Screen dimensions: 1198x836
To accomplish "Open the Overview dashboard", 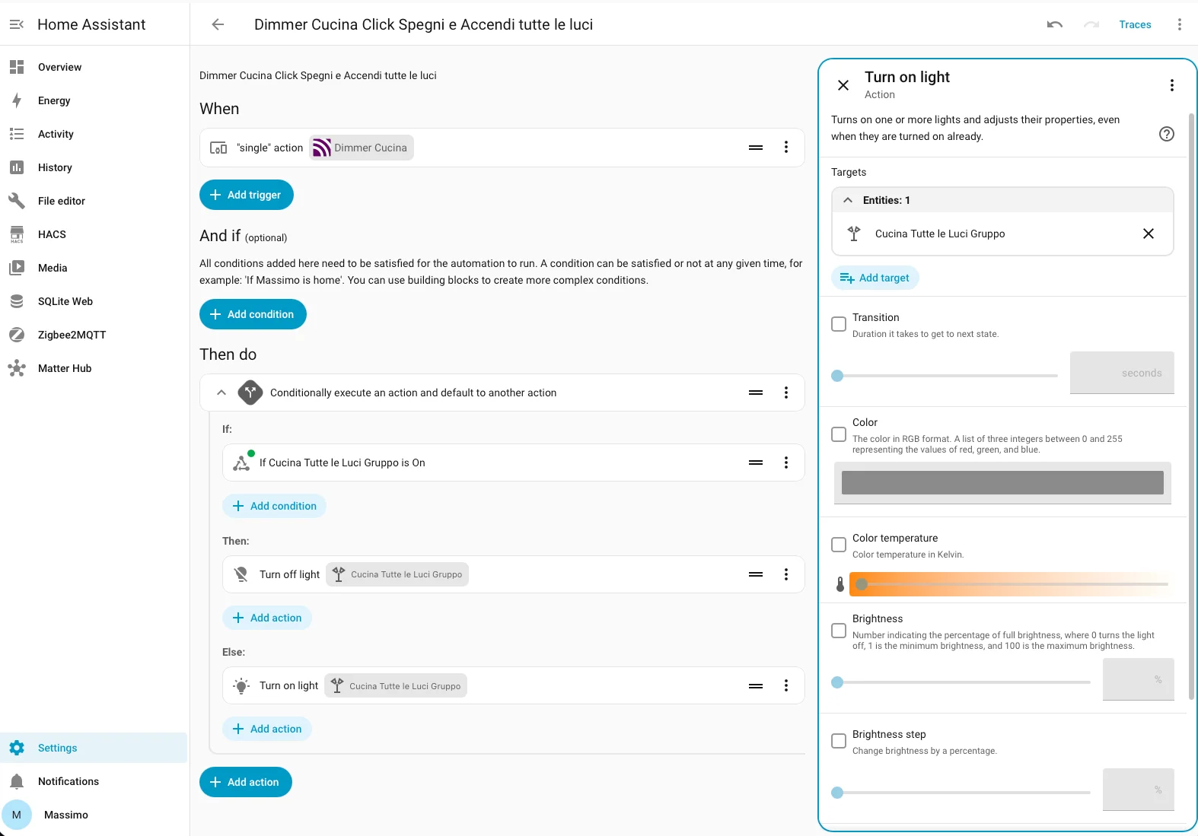I will pyautogui.click(x=94, y=67).
